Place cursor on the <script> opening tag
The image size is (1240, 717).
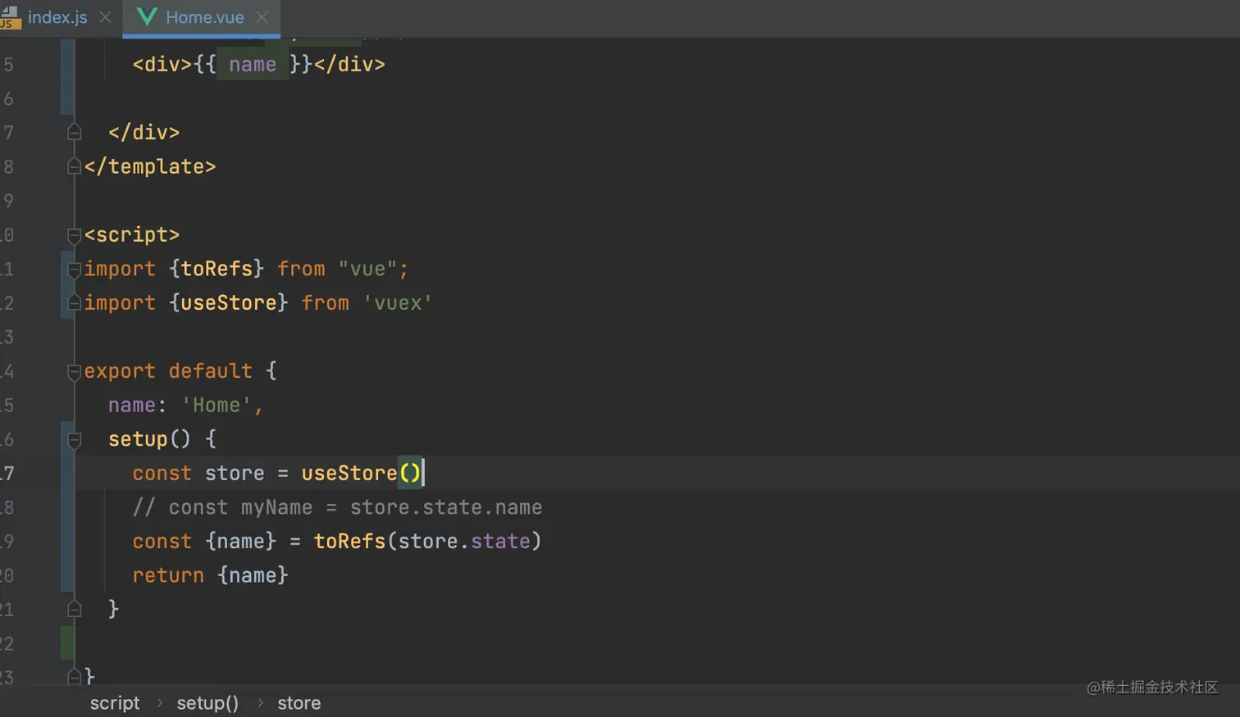[x=132, y=235]
